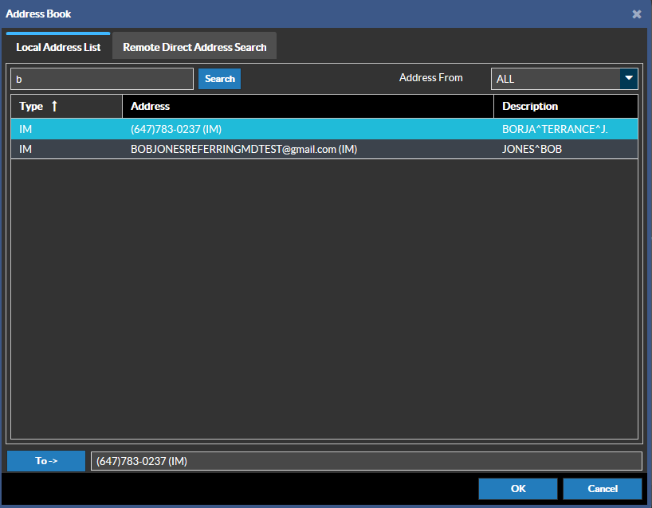Select the BOBJONESREFERRINGMDTEST@gmail.com address
652x508 pixels.
(243, 149)
